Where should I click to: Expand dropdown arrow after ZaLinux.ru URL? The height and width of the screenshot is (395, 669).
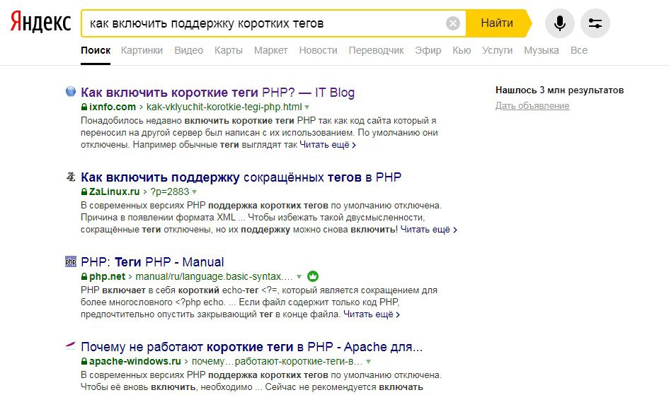tap(194, 192)
